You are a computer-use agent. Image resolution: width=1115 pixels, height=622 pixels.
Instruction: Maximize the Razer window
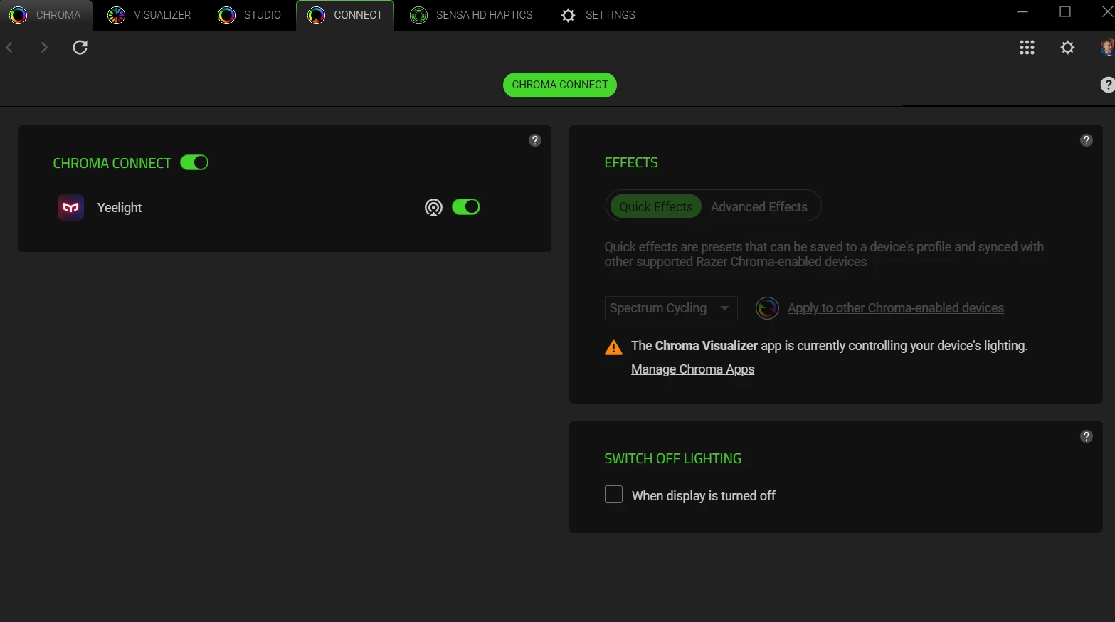(1064, 11)
